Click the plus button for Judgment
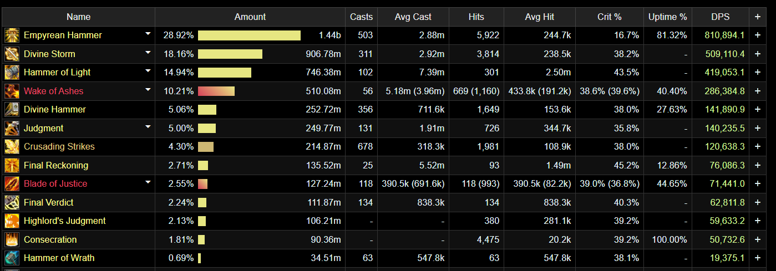This screenshot has width=776, height=271. [x=758, y=128]
